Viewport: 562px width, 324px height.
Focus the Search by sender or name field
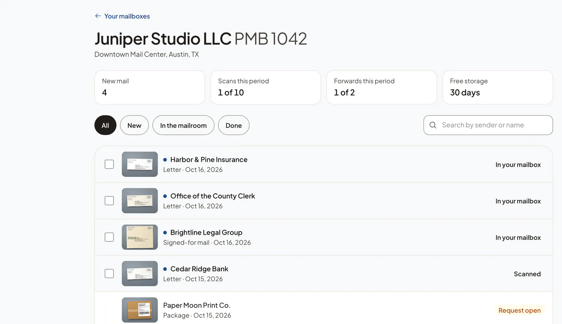488,125
